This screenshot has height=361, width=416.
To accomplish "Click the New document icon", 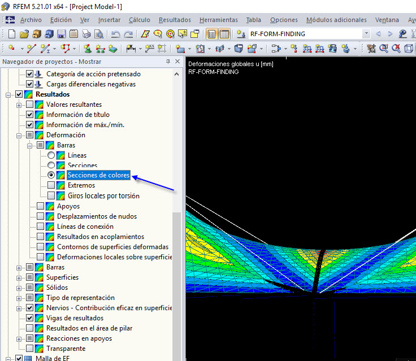I will point(11,34).
